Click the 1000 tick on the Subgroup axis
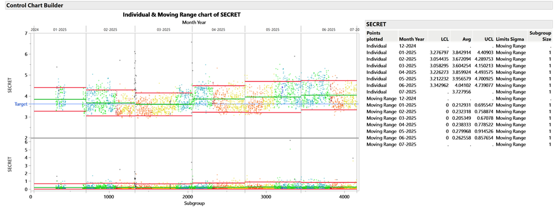 click(108, 197)
